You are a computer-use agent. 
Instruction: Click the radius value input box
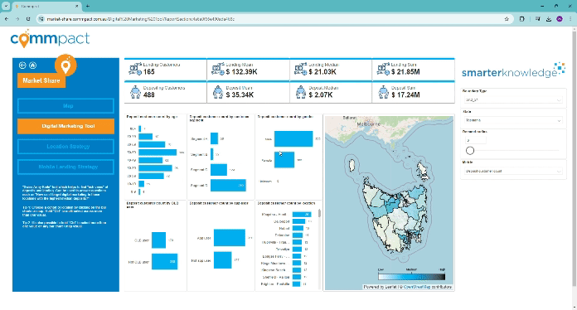pos(475,140)
